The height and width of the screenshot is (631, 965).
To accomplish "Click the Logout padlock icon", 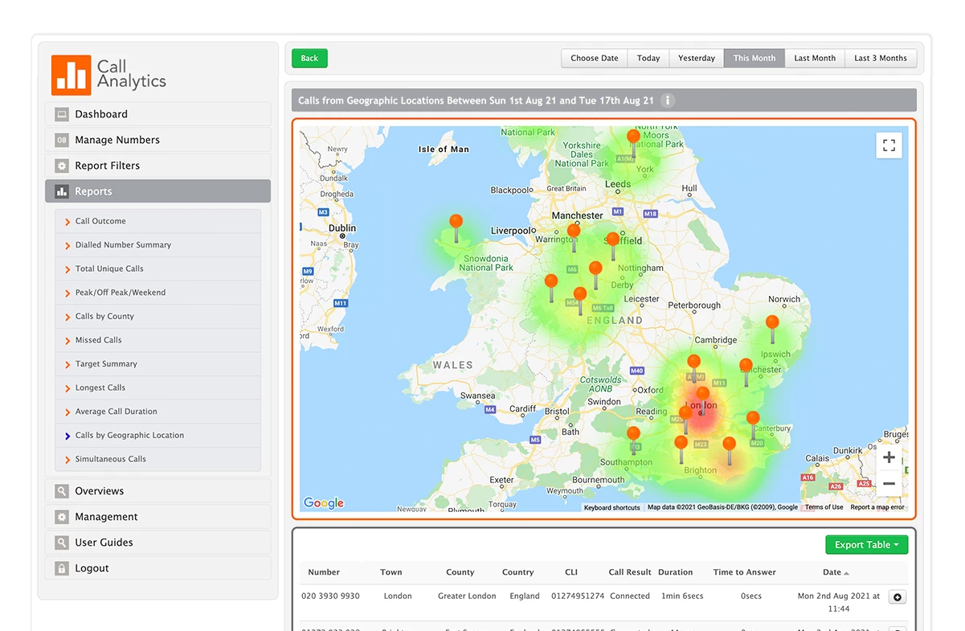I will tap(62, 567).
